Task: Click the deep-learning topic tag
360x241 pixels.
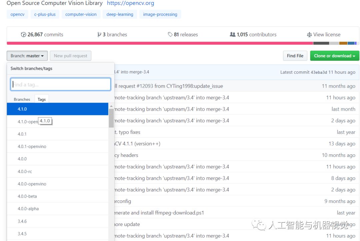Action: (x=120, y=14)
